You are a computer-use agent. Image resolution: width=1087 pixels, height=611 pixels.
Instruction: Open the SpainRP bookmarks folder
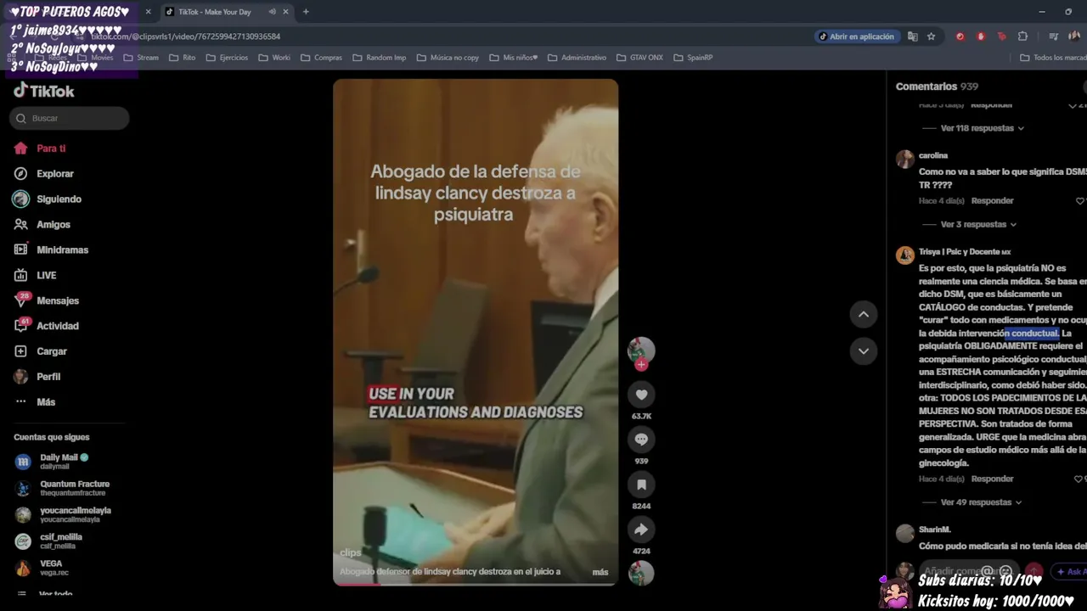point(693,58)
